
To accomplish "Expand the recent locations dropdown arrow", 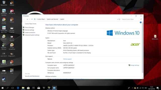I will pos(30,19).
